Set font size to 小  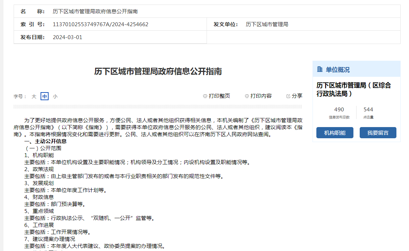tap(55, 96)
